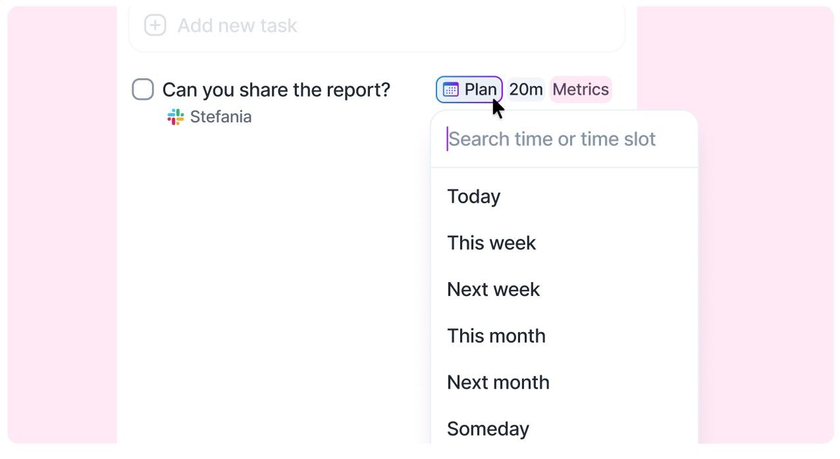Click the calendar icon in the Plan chip
Viewport: 840px width, 459px height.
[451, 89]
